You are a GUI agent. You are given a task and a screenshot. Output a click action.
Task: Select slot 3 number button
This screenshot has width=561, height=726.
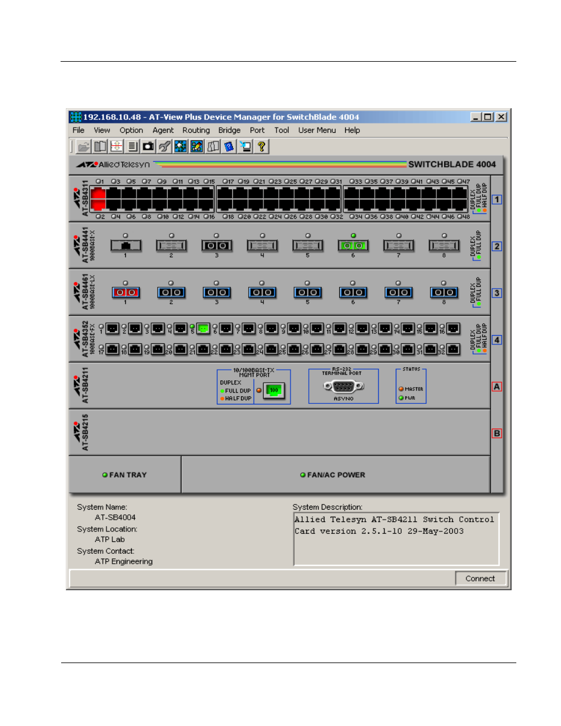(497, 293)
